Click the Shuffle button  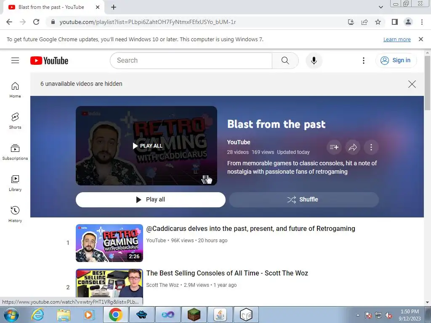(x=304, y=200)
